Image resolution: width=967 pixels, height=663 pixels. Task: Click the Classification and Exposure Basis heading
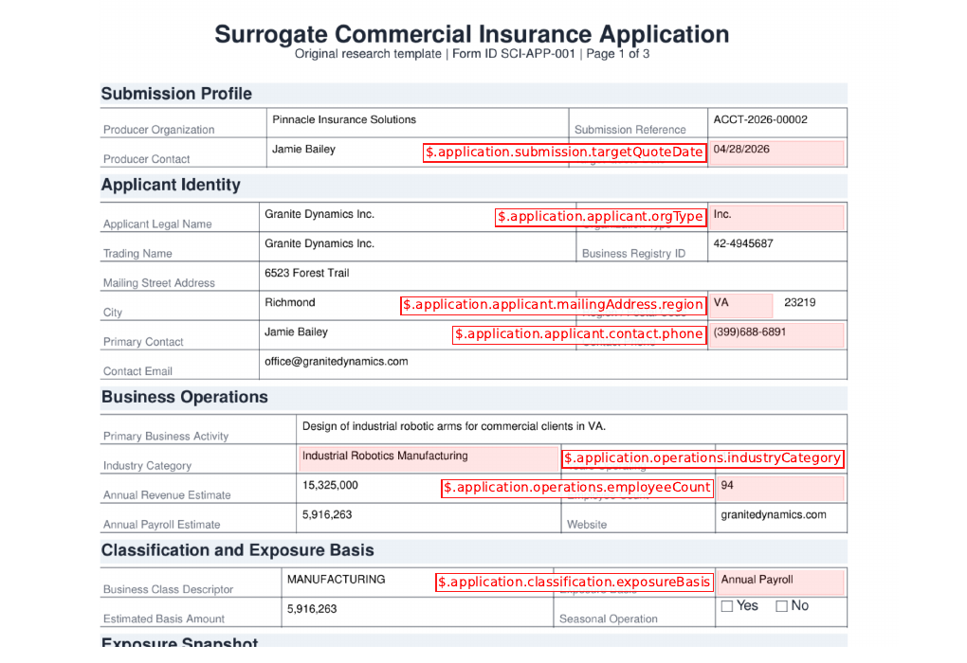click(x=237, y=550)
